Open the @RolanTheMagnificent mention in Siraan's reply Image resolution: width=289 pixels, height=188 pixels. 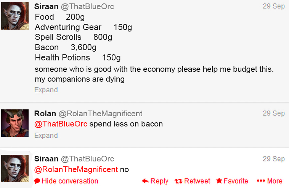pyautogui.click(x=76, y=170)
